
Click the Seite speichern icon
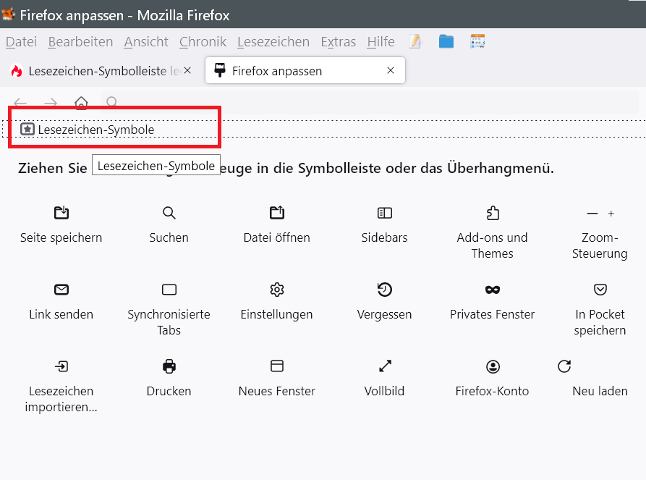61,213
